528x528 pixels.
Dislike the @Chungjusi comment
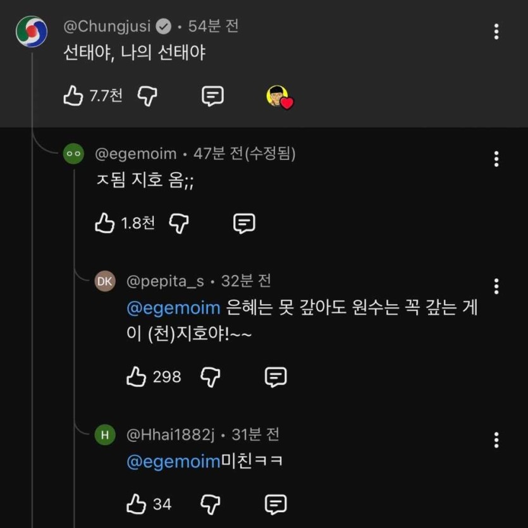click(x=147, y=96)
